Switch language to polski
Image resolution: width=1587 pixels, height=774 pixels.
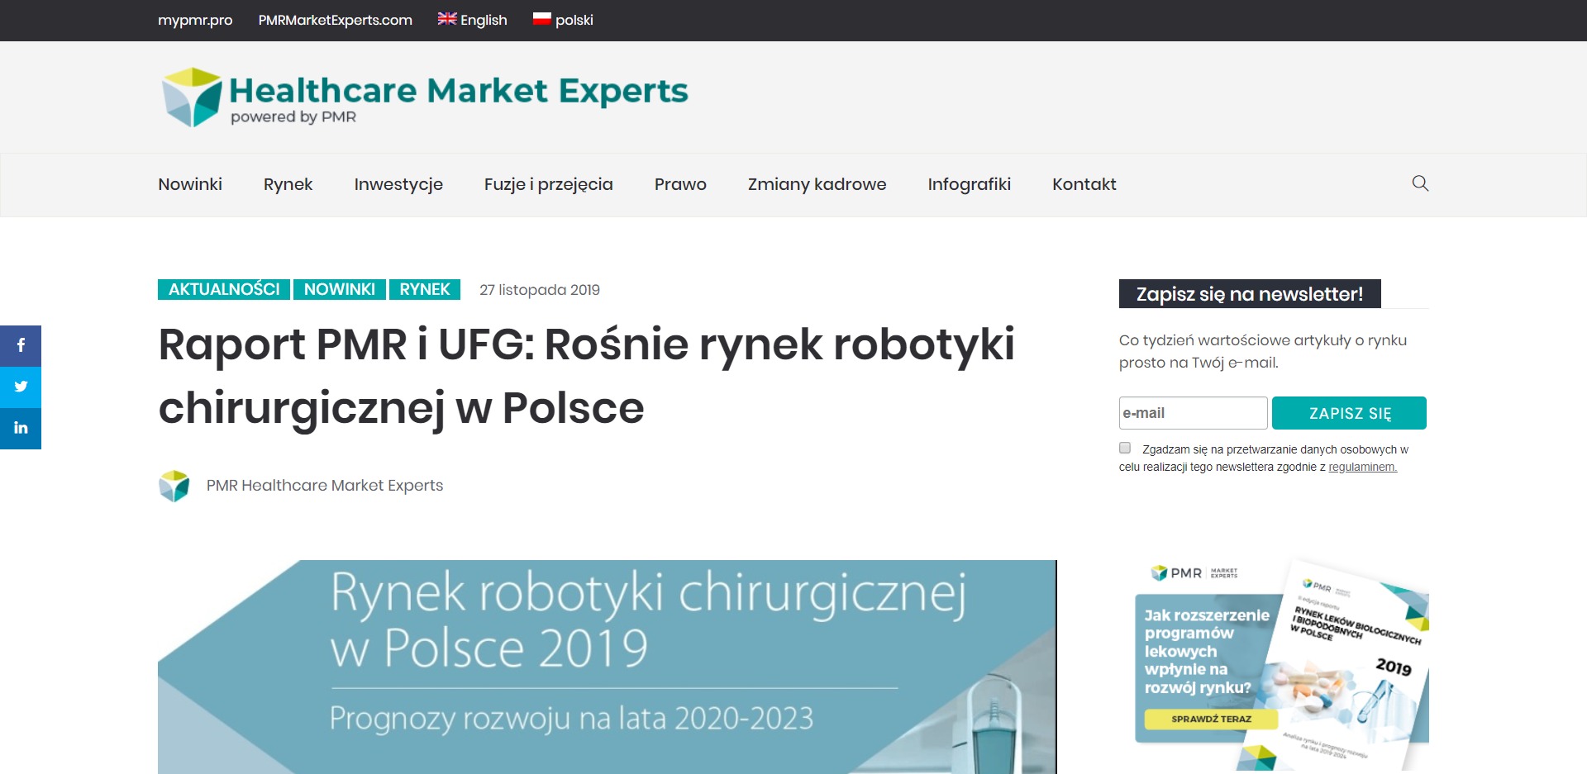coord(574,20)
